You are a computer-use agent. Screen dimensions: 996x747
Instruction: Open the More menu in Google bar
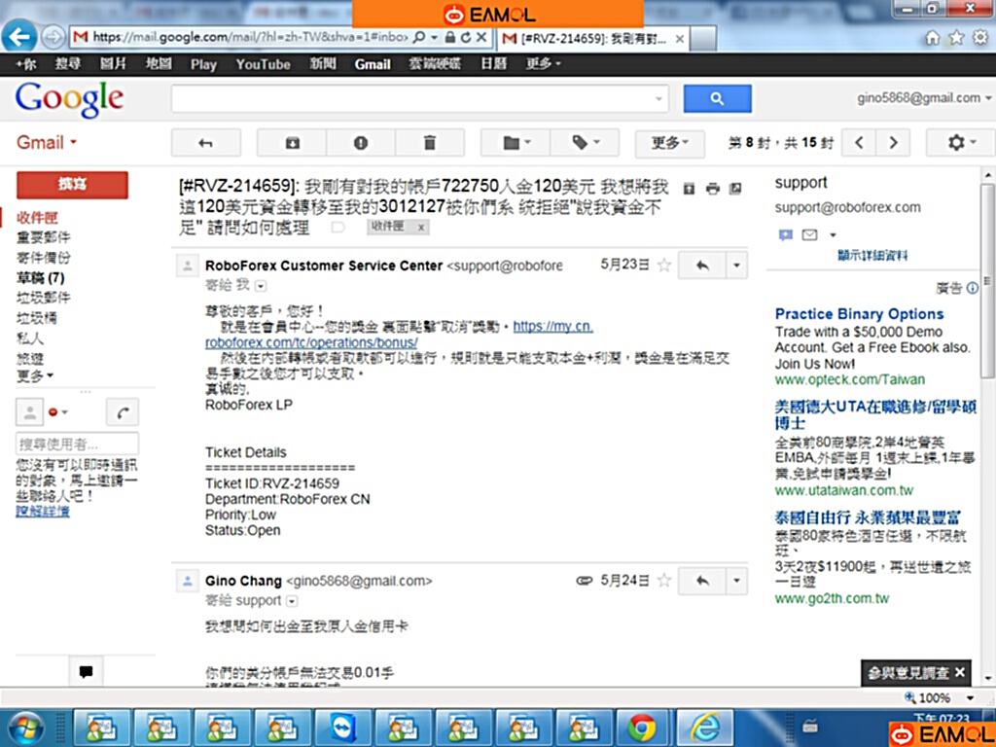click(x=543, y=64)
